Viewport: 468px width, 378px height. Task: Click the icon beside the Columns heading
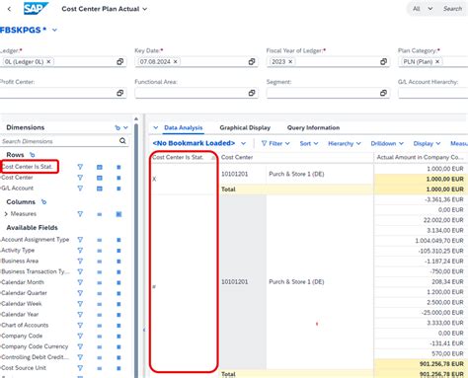(x=43, y=201)
